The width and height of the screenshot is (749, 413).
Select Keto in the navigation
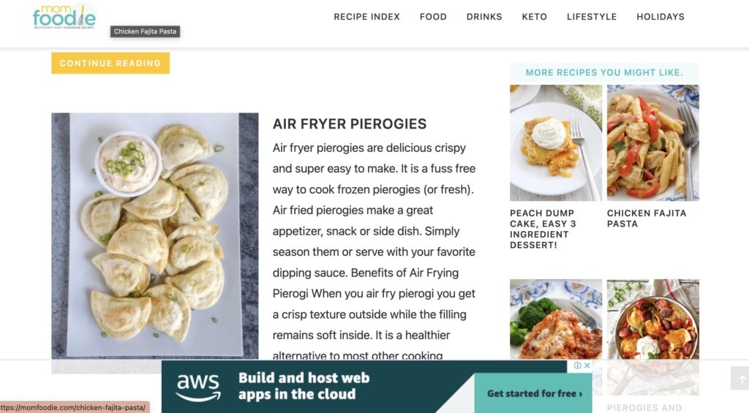[x=535, y=17]
